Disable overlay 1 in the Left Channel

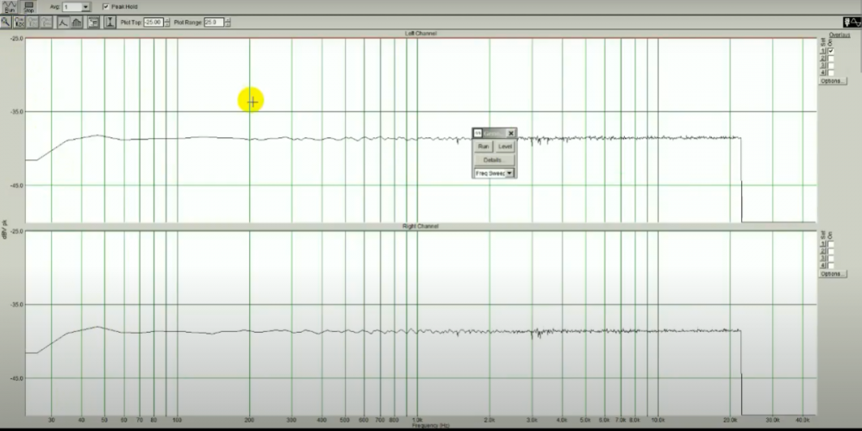click(830, 52)
